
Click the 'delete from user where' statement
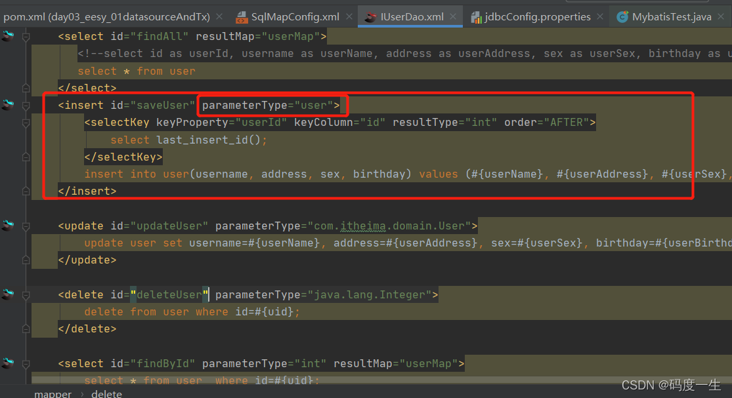coord(192,312)
